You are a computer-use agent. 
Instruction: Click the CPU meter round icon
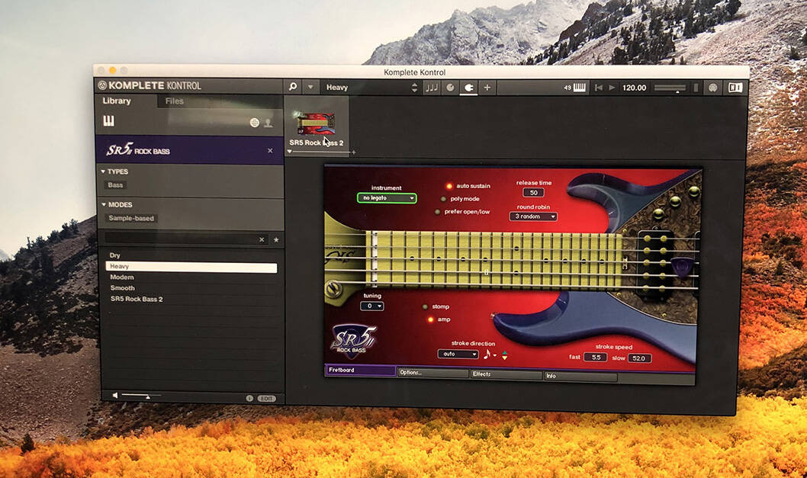pyautogui.click(x=712, y=88)
